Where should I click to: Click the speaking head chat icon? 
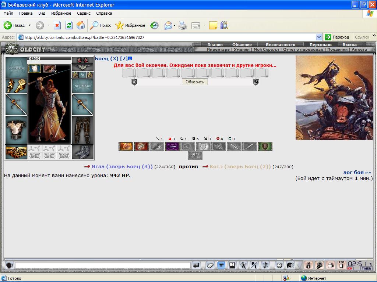[x=9, y=265]
